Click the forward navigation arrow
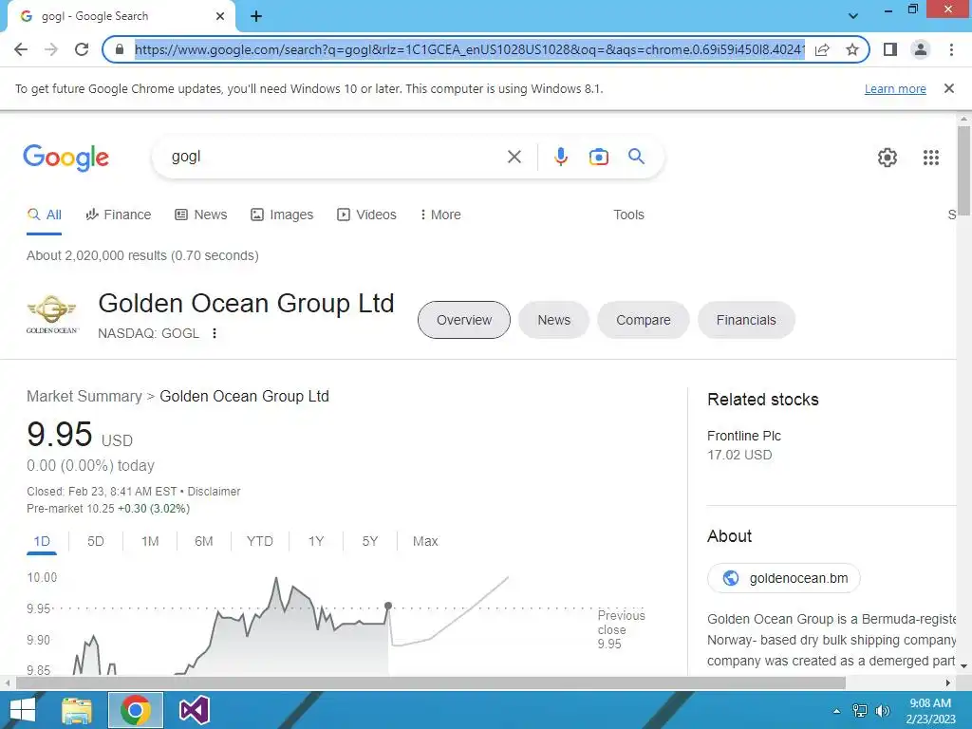Viewport: 972px width, 729px height. (x=51, y=49)
